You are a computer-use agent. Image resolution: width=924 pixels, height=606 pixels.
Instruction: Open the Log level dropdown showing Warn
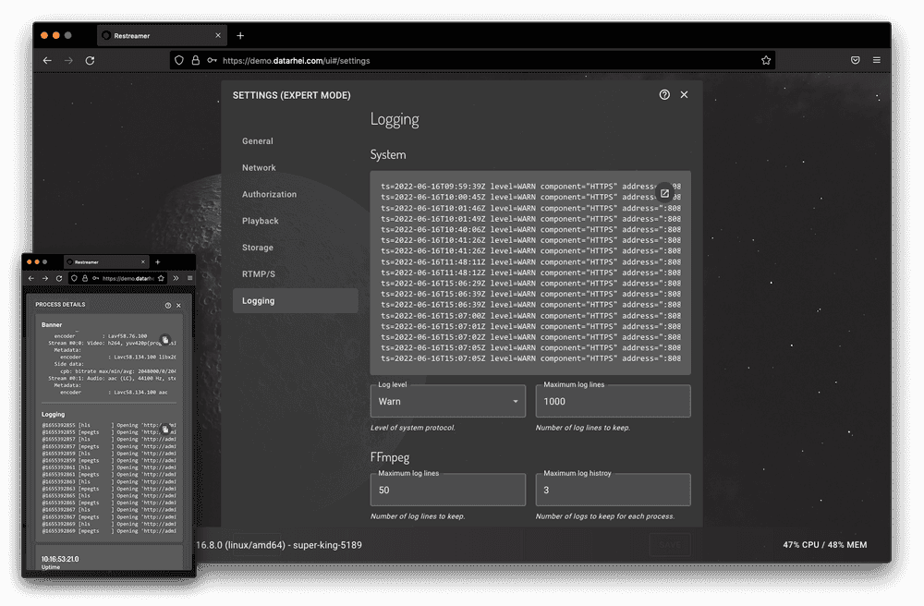[x=447, y=401]
